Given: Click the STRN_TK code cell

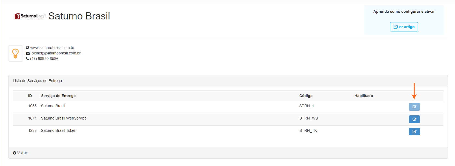Looking at the screenshot, I should click(x=308, y=130).
